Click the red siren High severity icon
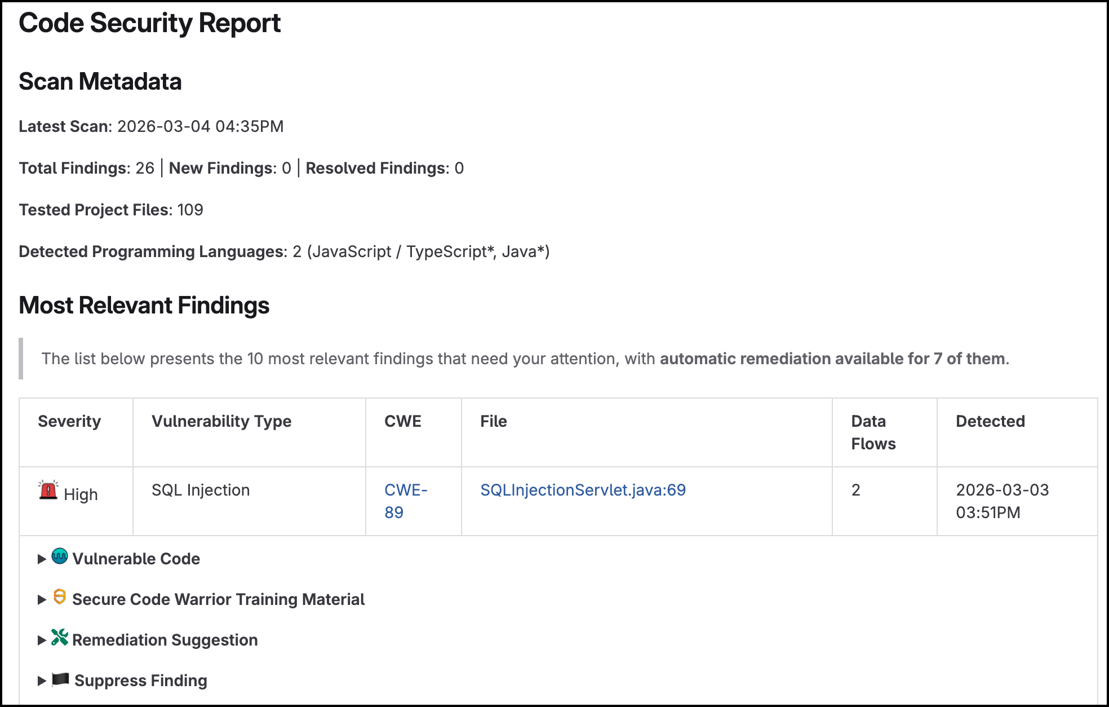This screenshot has height=707, width=1109. pyautogui.click(x=48, y=490)
